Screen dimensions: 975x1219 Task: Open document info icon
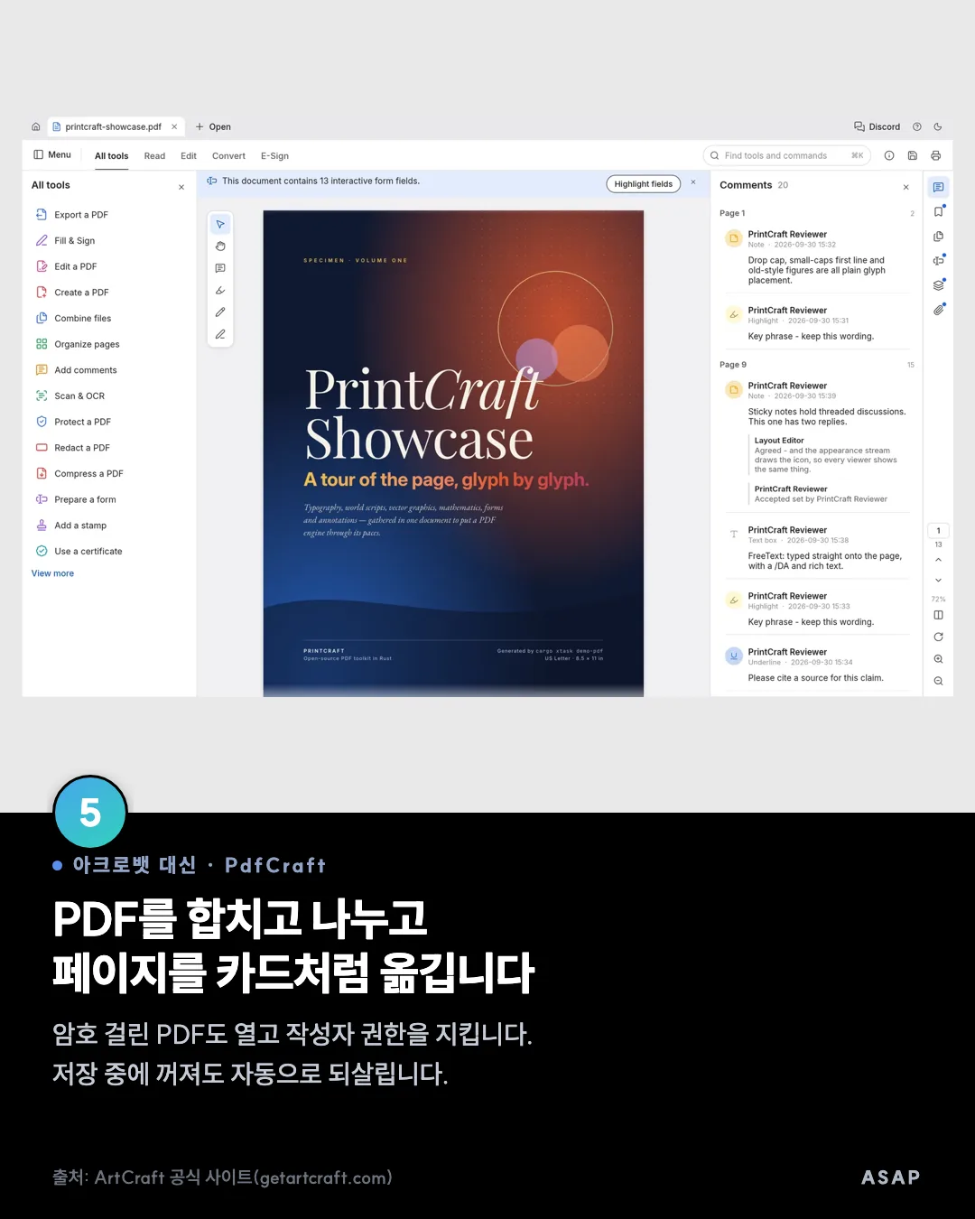coord(889,155)
